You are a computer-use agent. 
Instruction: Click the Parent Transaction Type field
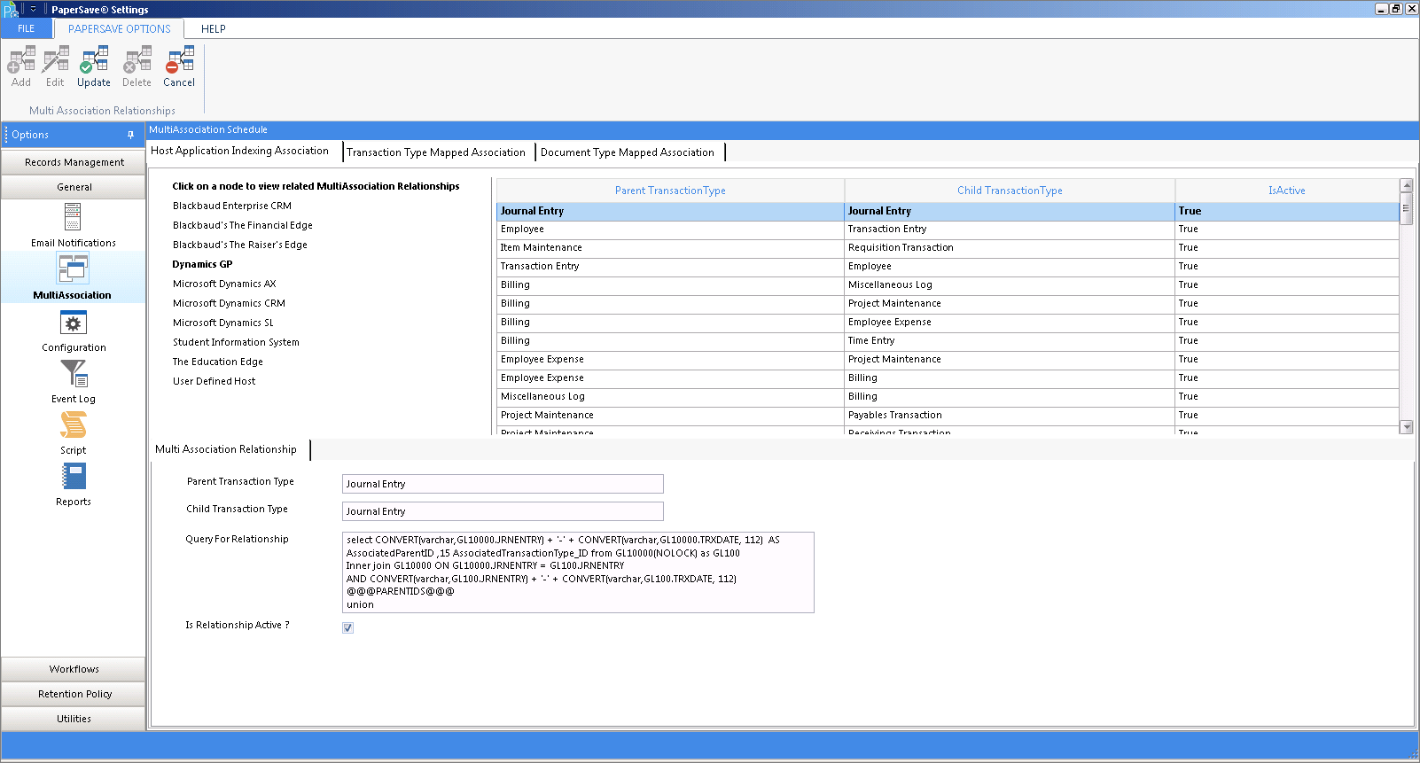tap(503, 484)
